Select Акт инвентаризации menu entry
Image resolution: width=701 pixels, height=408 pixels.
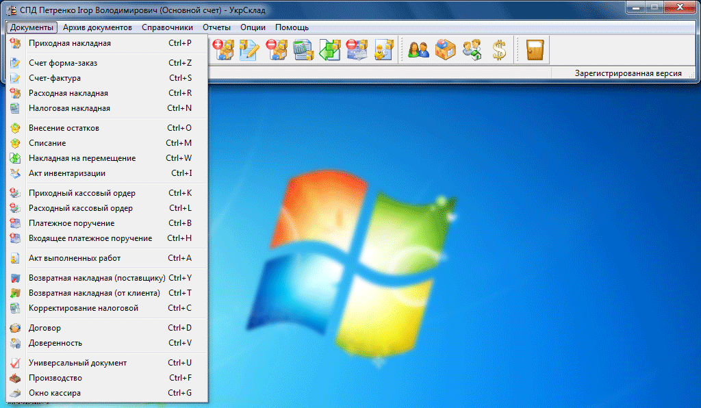(x=67, y=173)
